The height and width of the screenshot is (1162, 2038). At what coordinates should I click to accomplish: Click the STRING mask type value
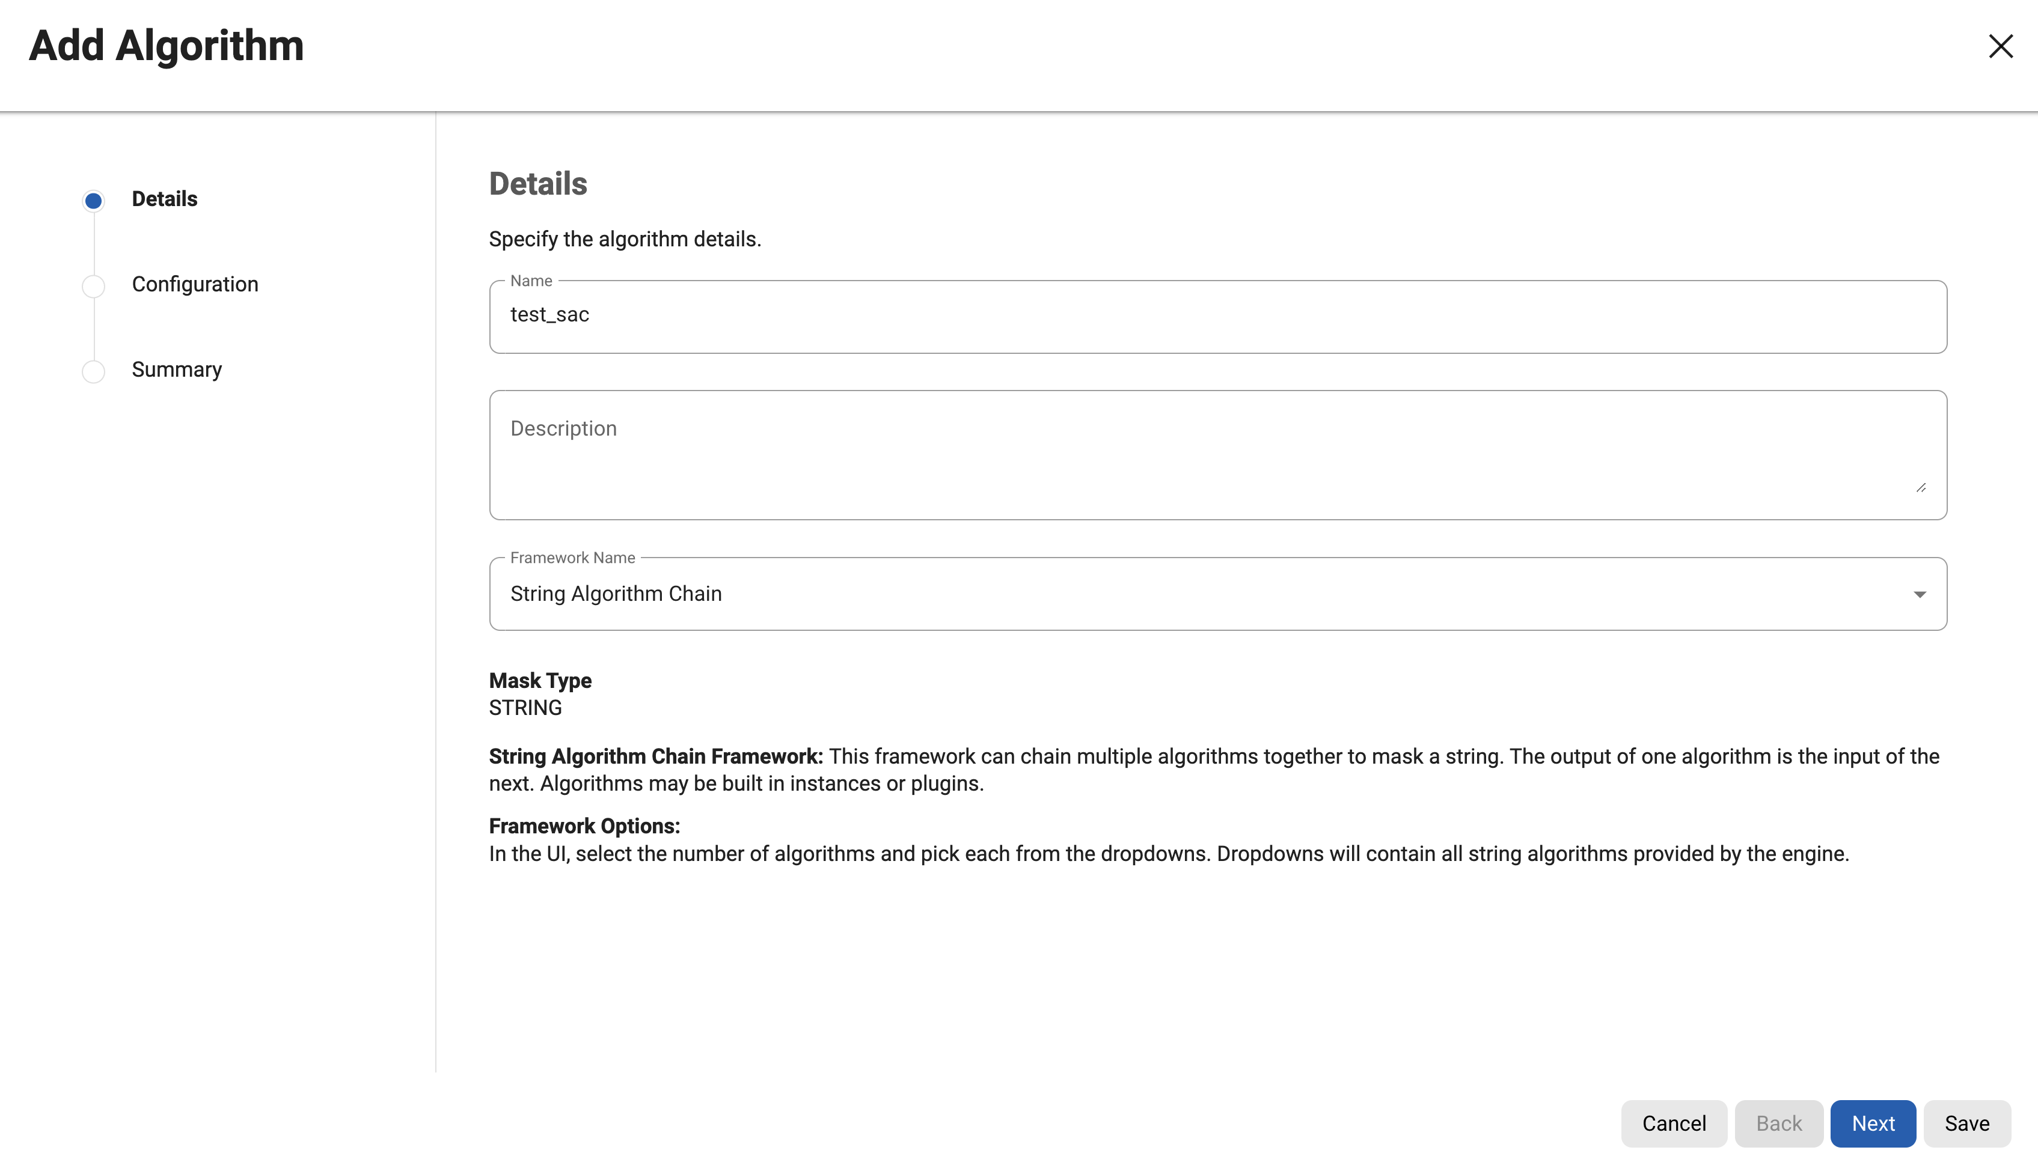pyautogui.click(x=525, y=708)
